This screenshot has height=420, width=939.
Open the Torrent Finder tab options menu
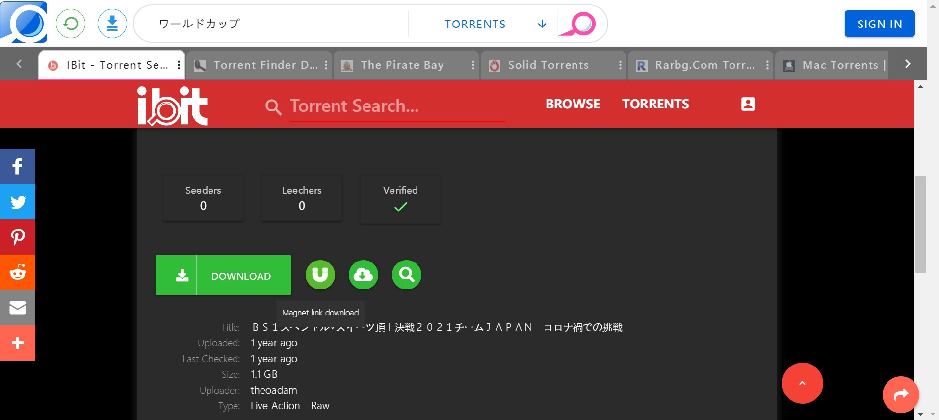(x=326, y=65)
